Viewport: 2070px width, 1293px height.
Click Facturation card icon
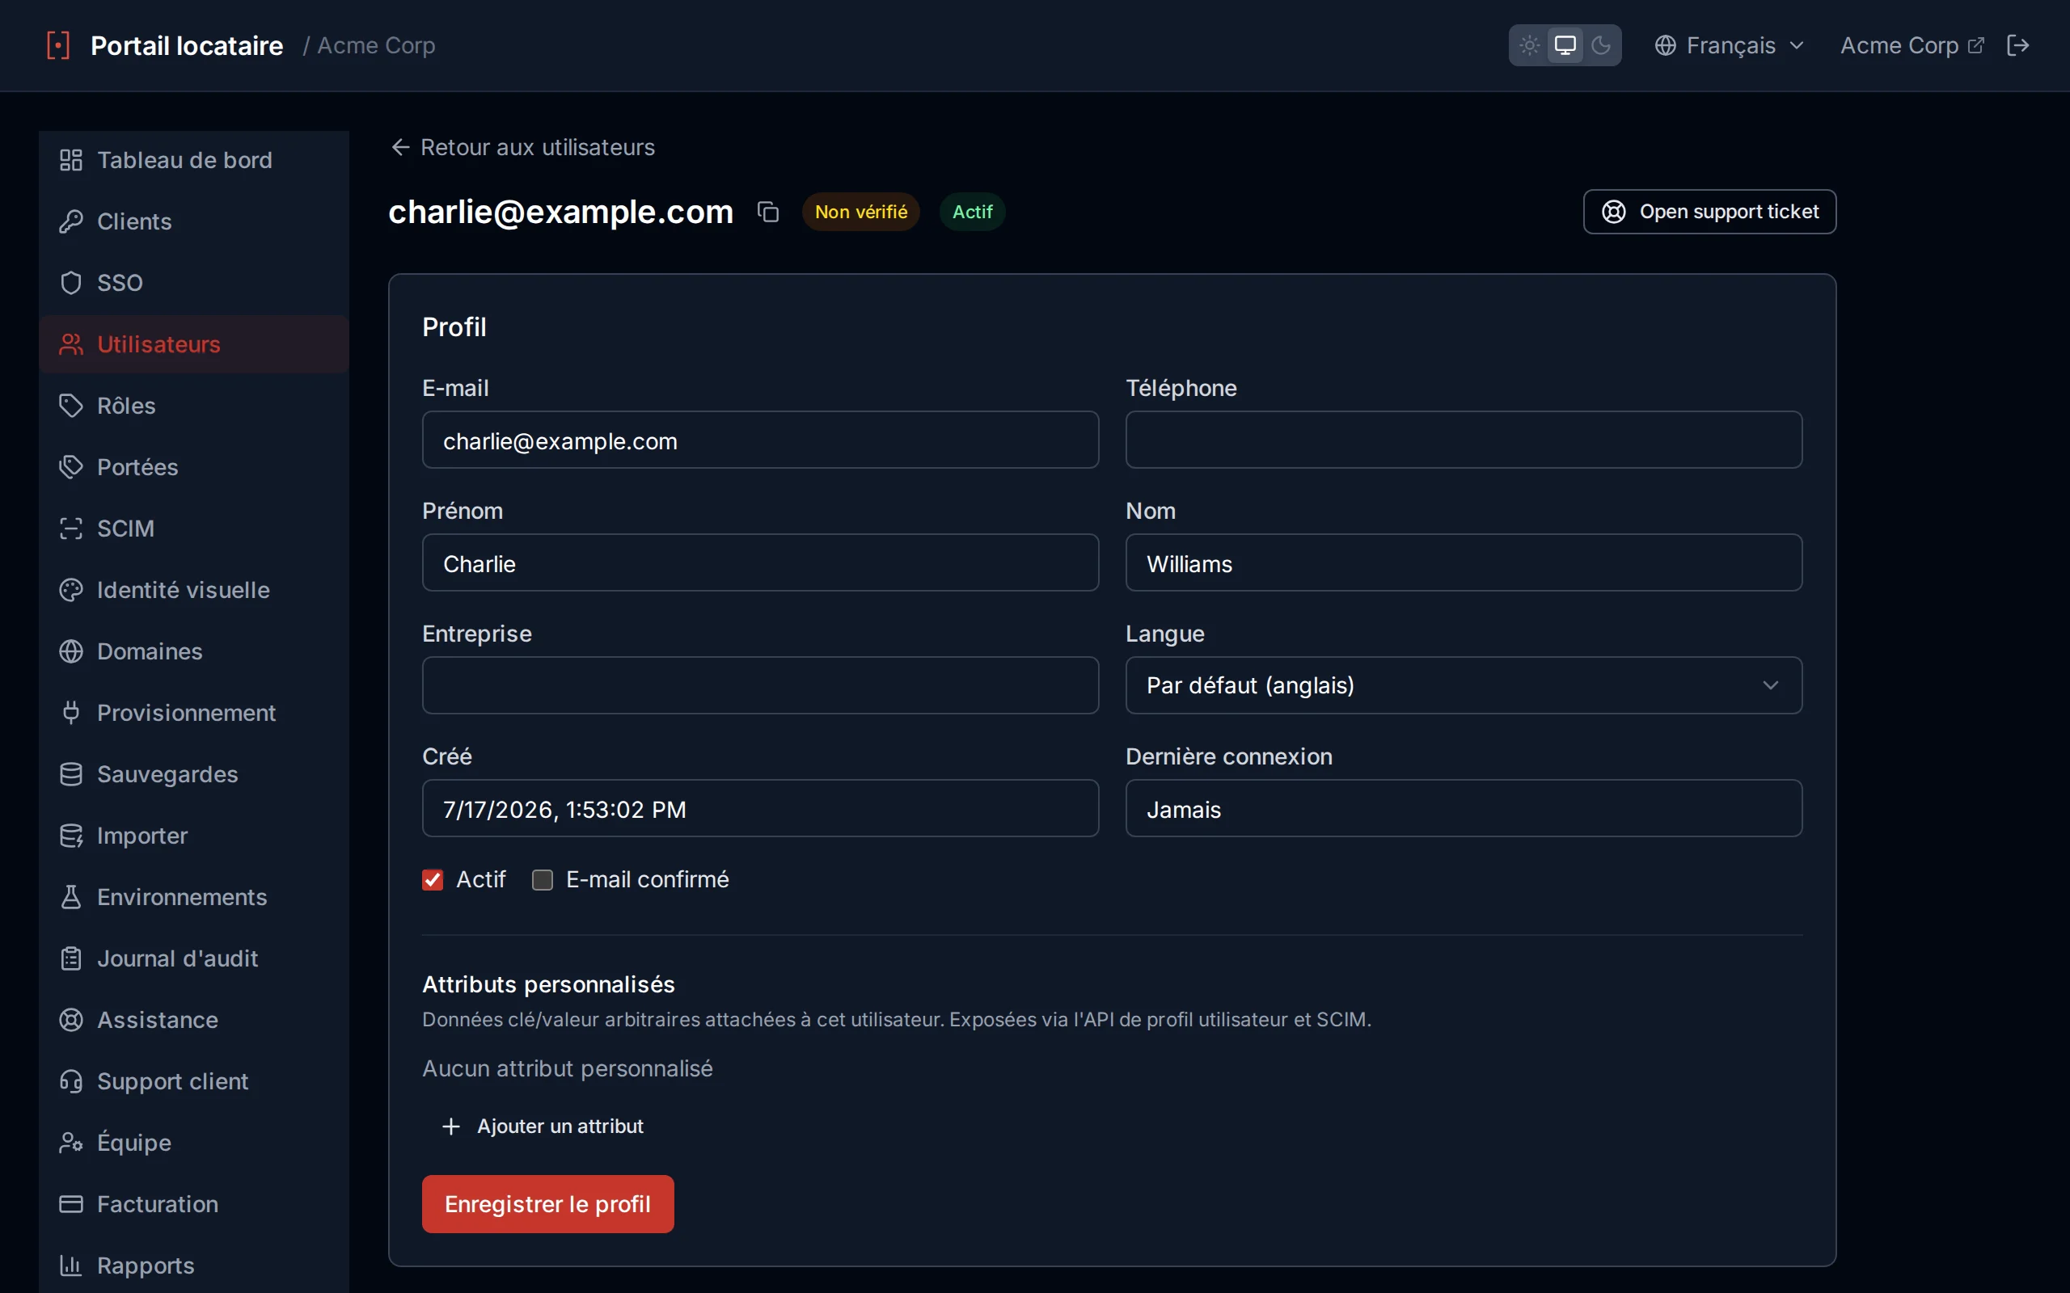[x=71, y=1204]
